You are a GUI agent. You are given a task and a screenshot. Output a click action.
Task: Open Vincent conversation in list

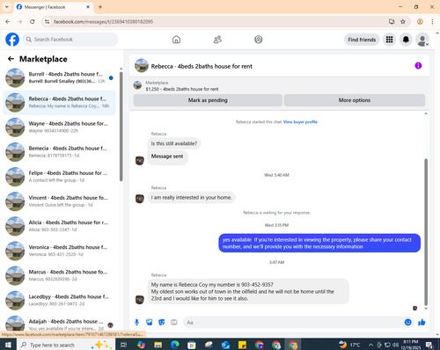click(x=59, y=201)
